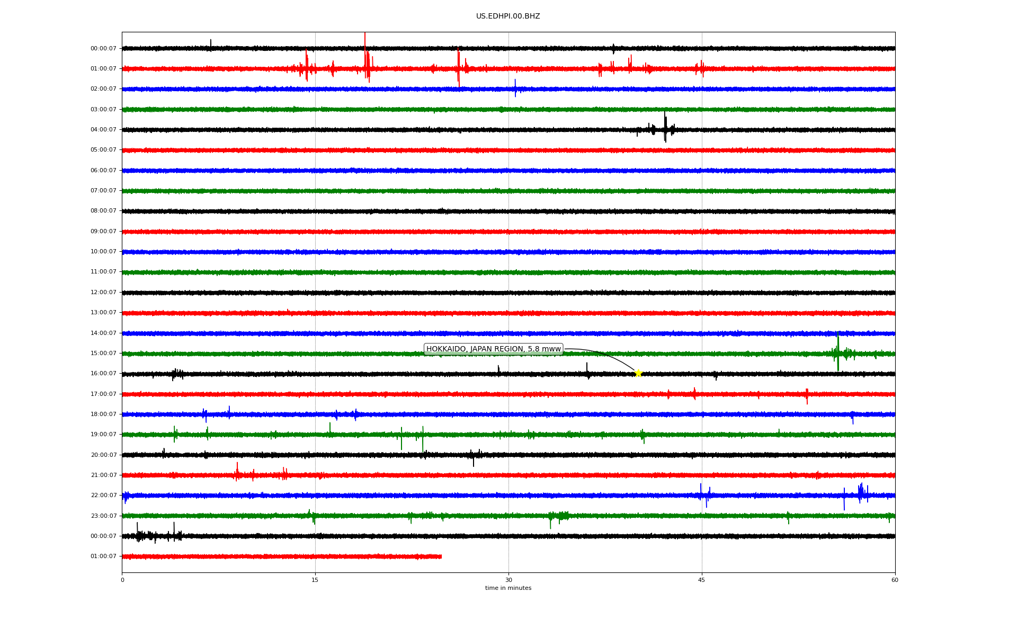Click the yellow star earthquake marker
Viewport: 1017px width, 636px height.
coord(638,373)
